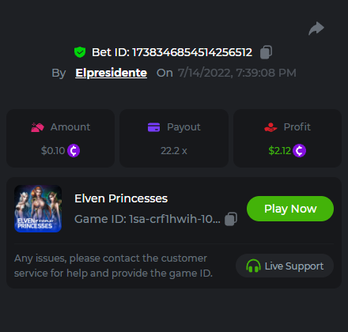Screen dimensions: 348x332
Task: Click the truncated Game ID text
Action: (x=147, y=219)
